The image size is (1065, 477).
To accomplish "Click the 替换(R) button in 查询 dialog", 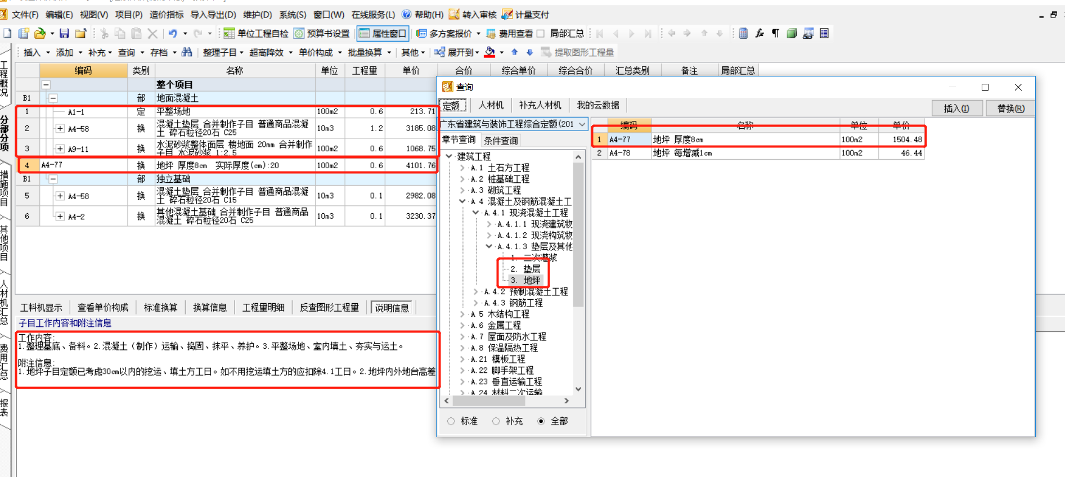I will [x=1011, y=109].
